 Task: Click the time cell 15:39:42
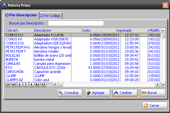[x=131, y=59]
